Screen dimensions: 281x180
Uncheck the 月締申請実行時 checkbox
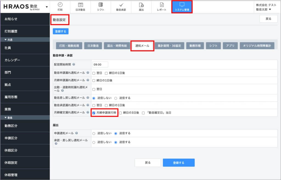[94, 113]
